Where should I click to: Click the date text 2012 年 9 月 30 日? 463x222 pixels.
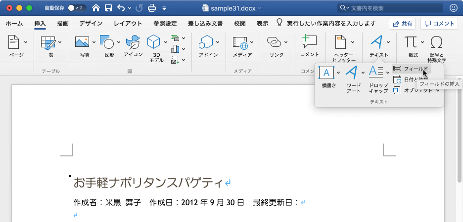[x=213, y=203]
